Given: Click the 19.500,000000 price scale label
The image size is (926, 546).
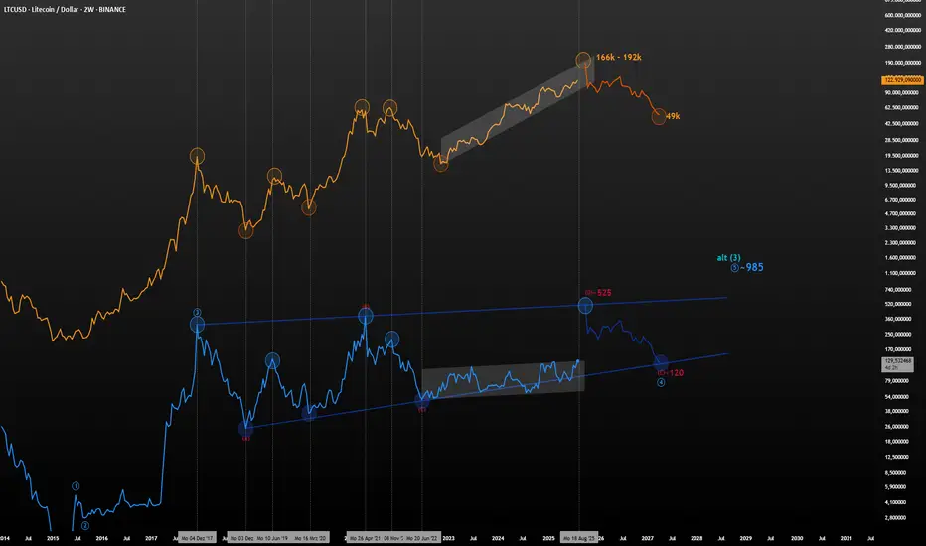Looking at the screenshot, I should 902,155.
